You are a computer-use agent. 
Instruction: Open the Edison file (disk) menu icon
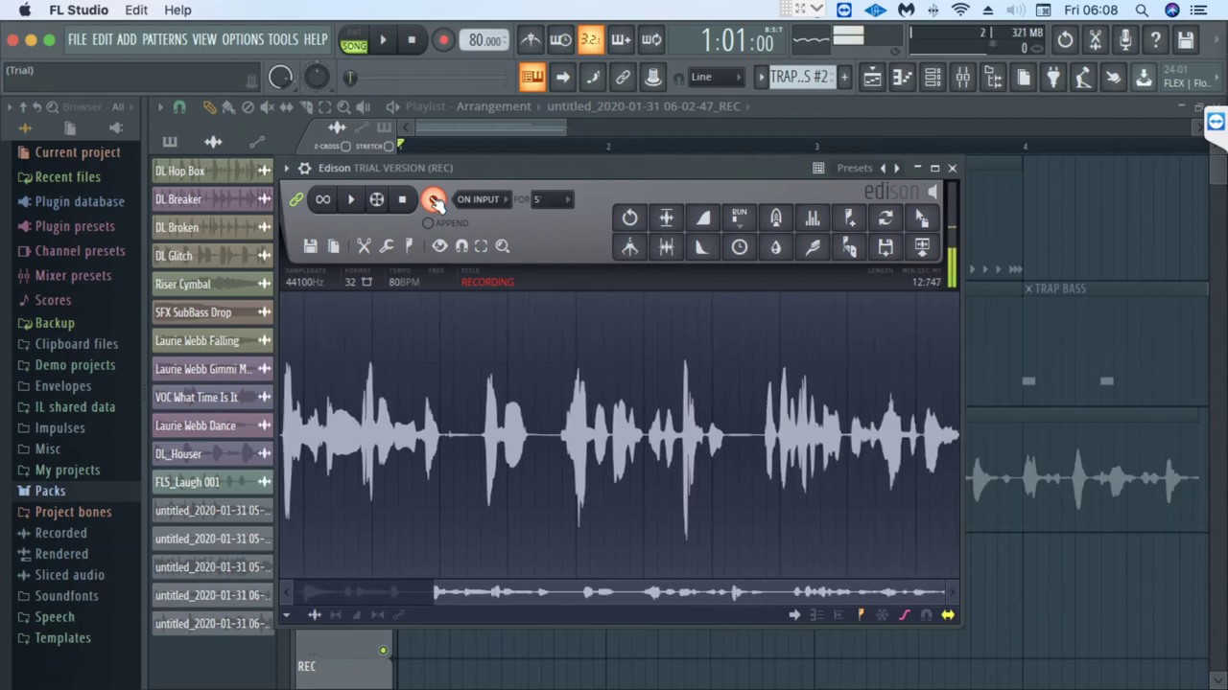point(311,246)
